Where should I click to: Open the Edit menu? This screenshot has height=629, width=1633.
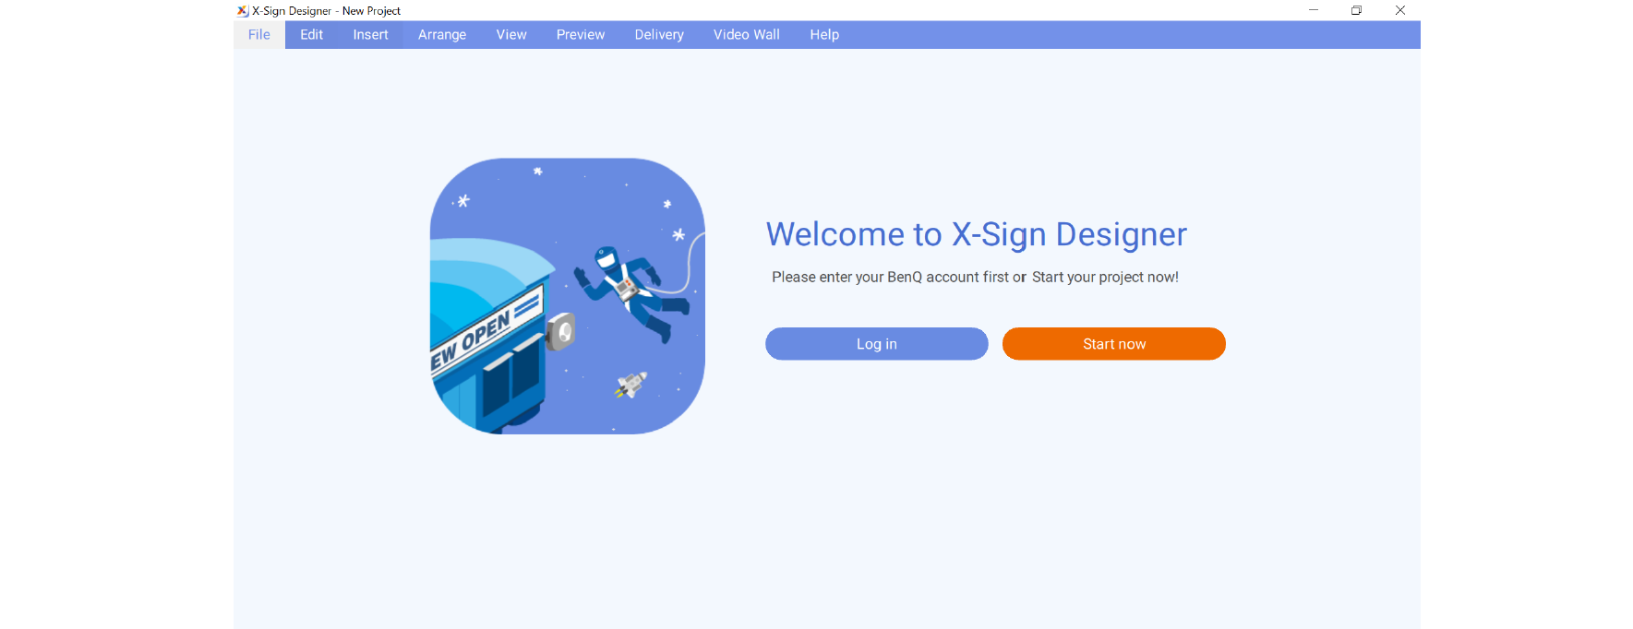pos(311,35)
